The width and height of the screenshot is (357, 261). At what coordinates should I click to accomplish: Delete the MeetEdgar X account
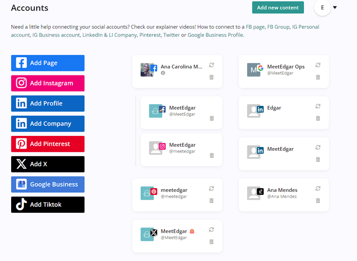click(x=212, y=242)
